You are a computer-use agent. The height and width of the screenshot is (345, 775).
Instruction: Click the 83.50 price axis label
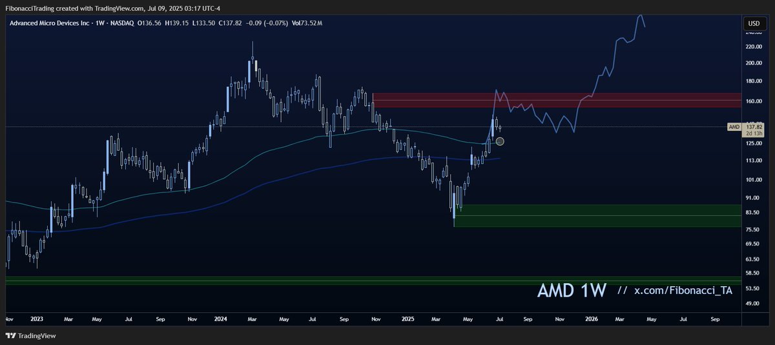tap(754, 212)
